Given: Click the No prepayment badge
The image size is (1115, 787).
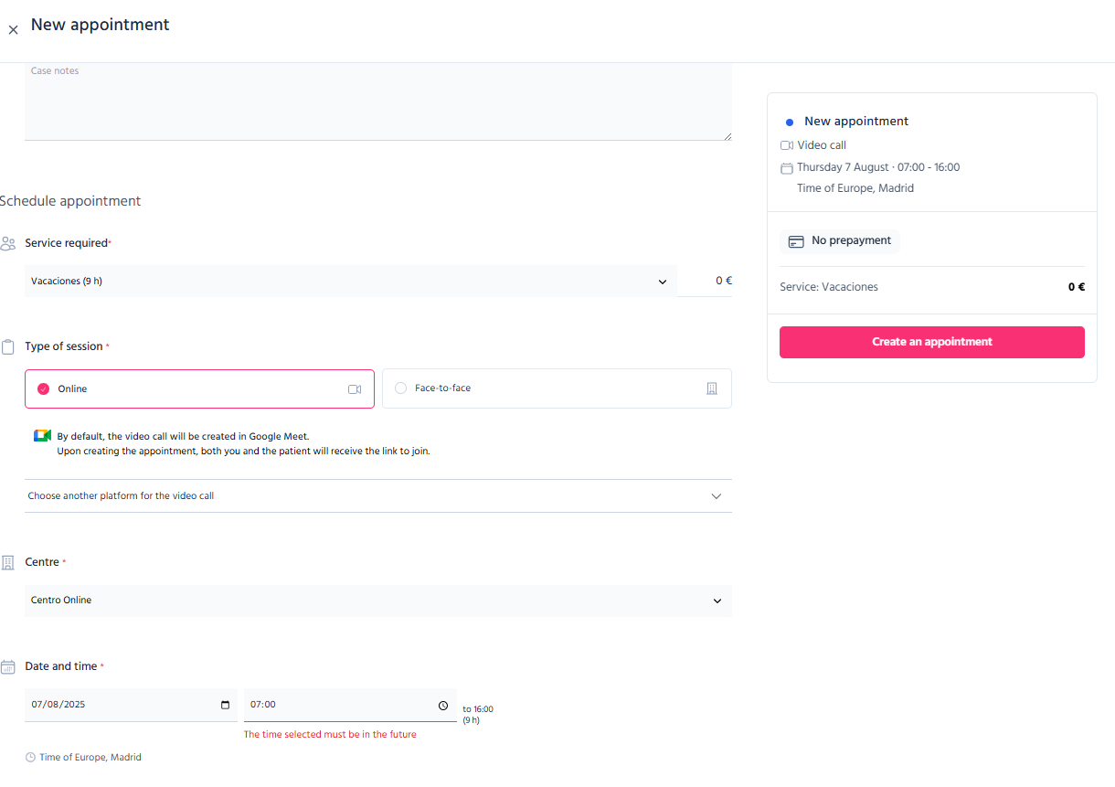Looking at the screenshot, I should [840, 241].
